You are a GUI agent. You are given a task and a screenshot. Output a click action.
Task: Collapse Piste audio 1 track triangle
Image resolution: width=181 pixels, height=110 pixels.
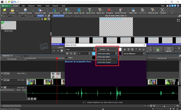pyautogui.click(x=2, y=87)
